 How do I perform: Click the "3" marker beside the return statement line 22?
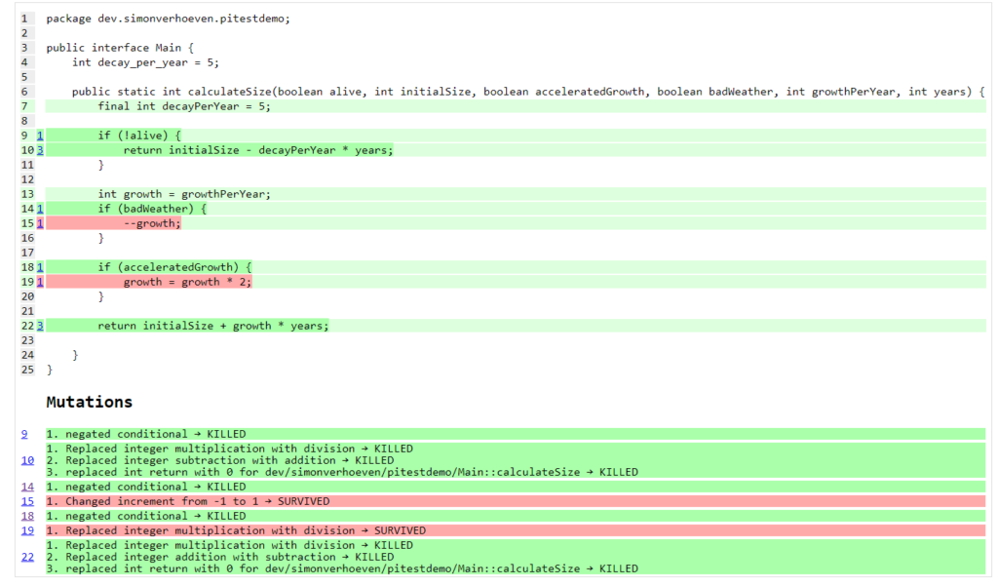coord(39,325)
